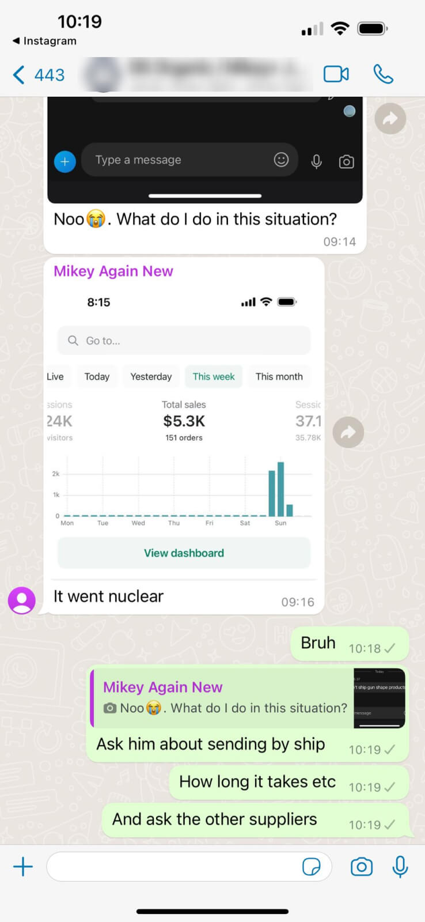This screenshot has width=425, height=922.
Task: Open sticker picker in message field
Action: [x=312, y=867]
